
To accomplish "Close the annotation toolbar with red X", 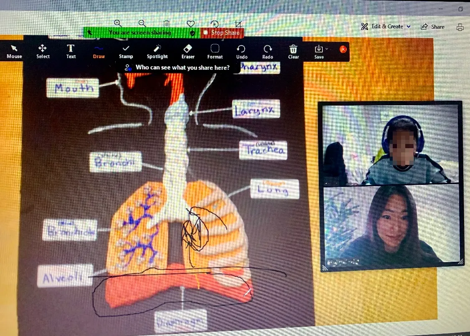I will 343,49.
